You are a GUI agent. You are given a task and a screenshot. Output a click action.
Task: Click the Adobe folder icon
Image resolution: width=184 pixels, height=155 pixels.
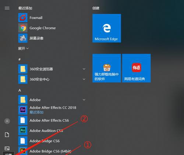click(23, 100)
